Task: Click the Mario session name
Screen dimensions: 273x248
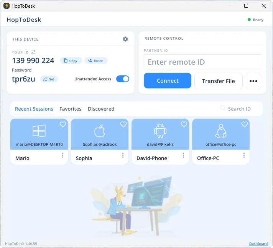Action: pos(22,158)
